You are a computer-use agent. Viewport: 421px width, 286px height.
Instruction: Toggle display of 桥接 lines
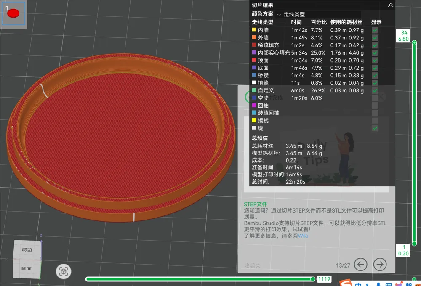click(375, 75)
